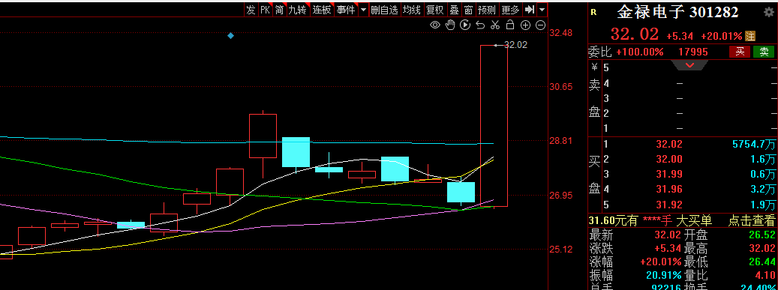Screen dimensions: 778x290
Task: Select the hand pan tool
Action: click(x=450, y=25)
